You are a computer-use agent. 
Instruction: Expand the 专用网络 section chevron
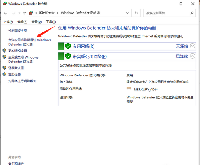pyautogui.click(x=193, y=46)
